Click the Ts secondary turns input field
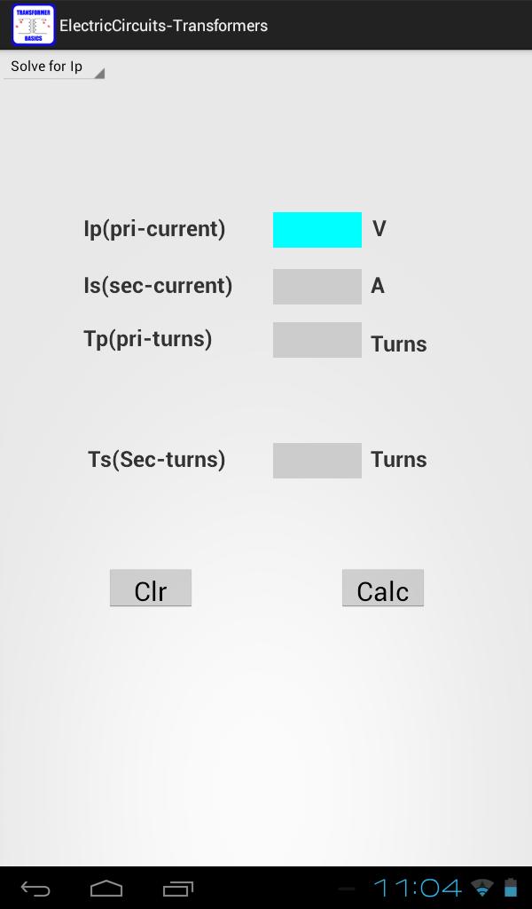This screenshot has height=909, width=532. pyautogui.click(x=317, y=460)
